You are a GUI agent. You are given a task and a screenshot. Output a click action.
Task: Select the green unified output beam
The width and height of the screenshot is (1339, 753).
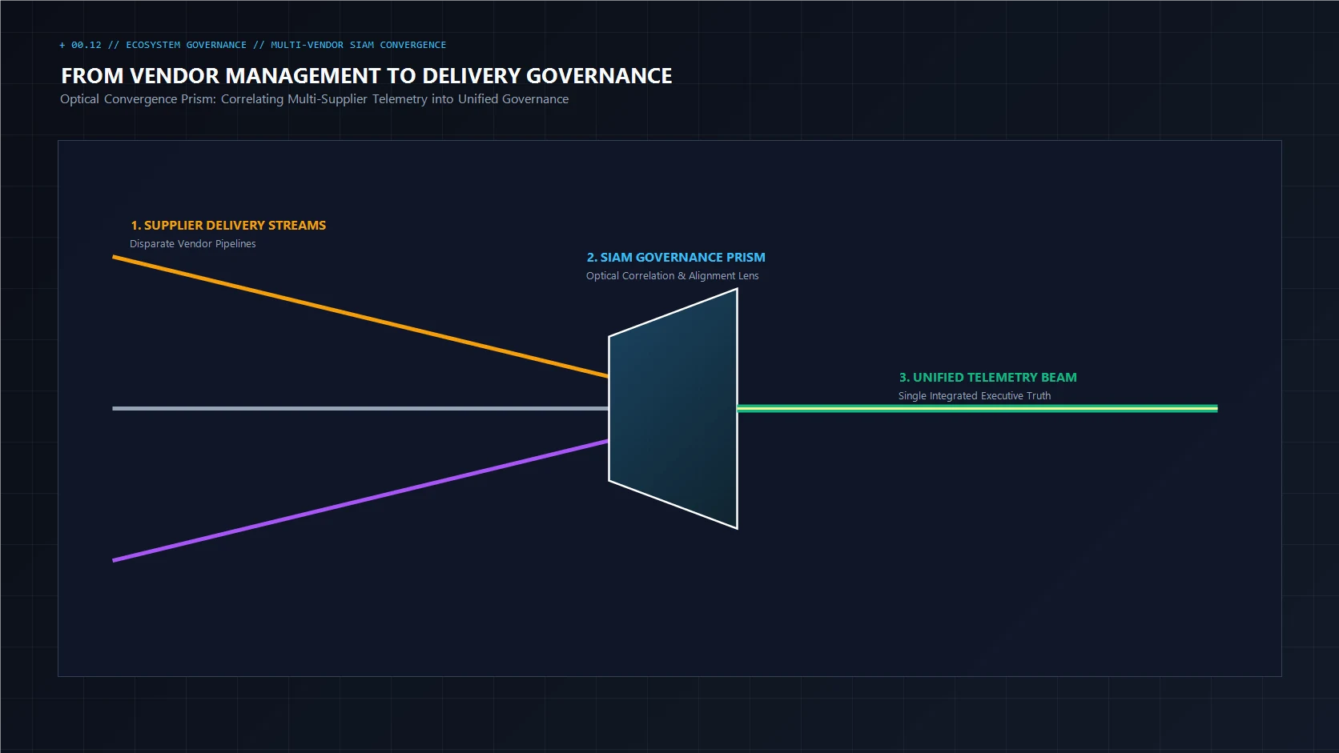977,409
